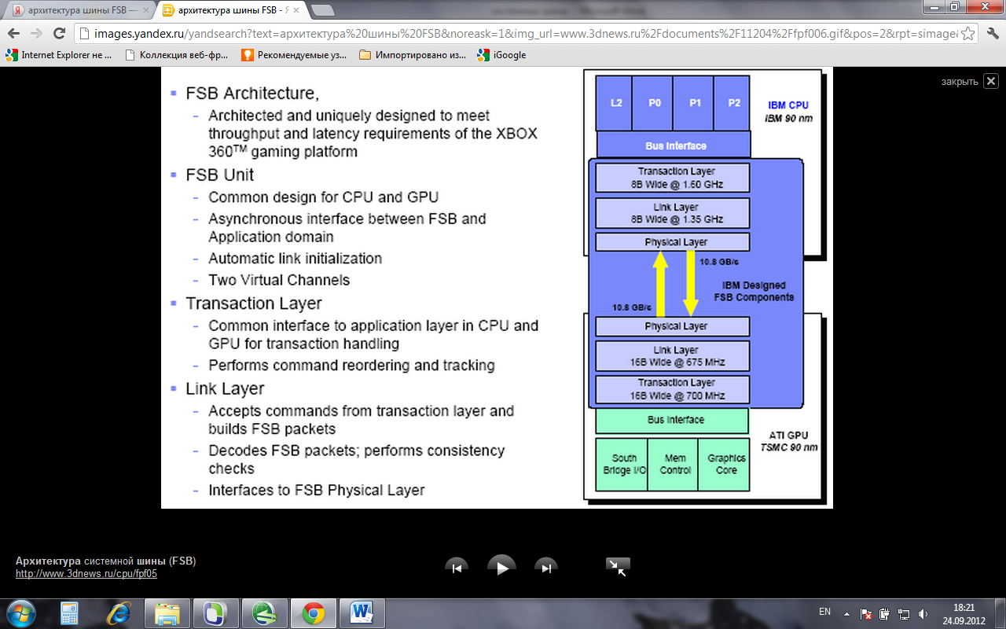The height and width of the screenshot is (629, 1006).
Task: Open the 'Internet Explorer не ...' bookmark
Action: (x=59, y=55)
